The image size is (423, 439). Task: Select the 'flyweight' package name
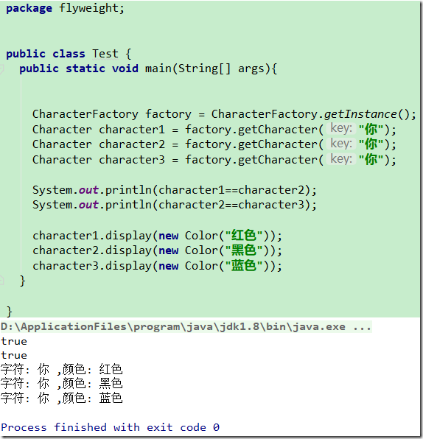click(89, 8)
